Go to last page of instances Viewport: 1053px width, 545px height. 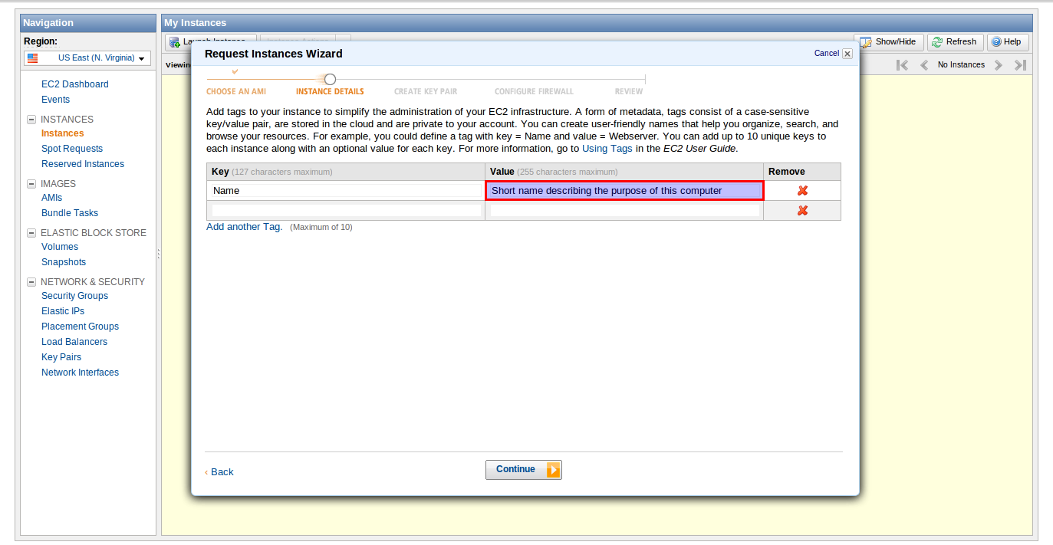coord(1020,65)
